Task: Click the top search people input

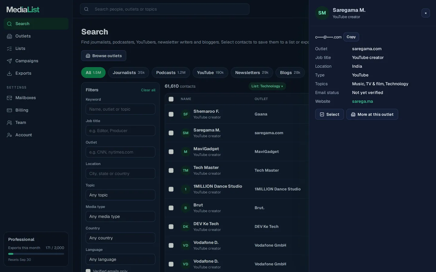Action: (x=165, y=9)
